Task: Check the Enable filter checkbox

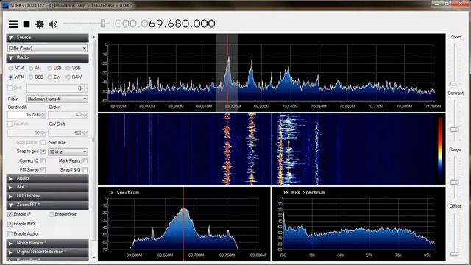Action: [x=51, y=214]
